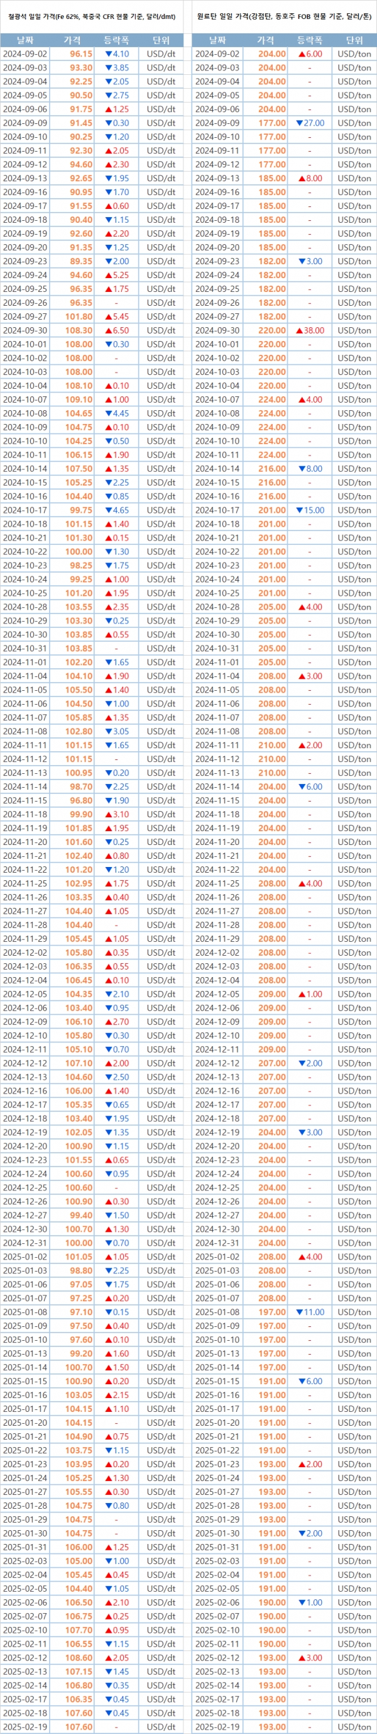
Task: Click the 가격 header in the iron ore table
Action: [72, 40]
